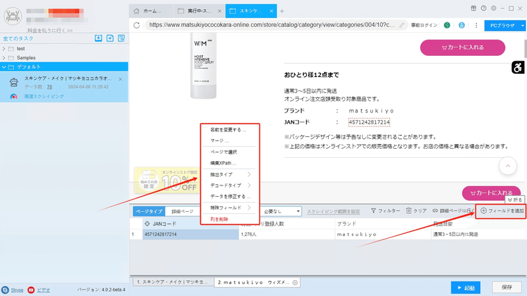527x296 pixels.
Task: Click Skype icon in status bar
Action: [5, 290]
